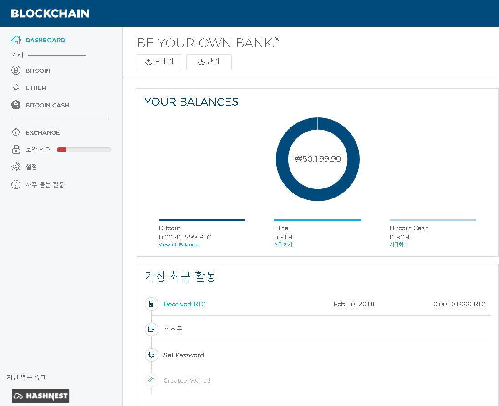
Task: Click the Dashboard home icon
Action: 16,40
